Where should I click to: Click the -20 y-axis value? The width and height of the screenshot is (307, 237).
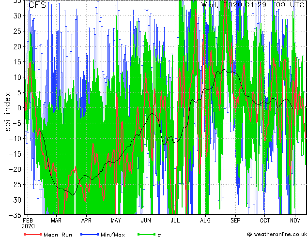(15, 169)
